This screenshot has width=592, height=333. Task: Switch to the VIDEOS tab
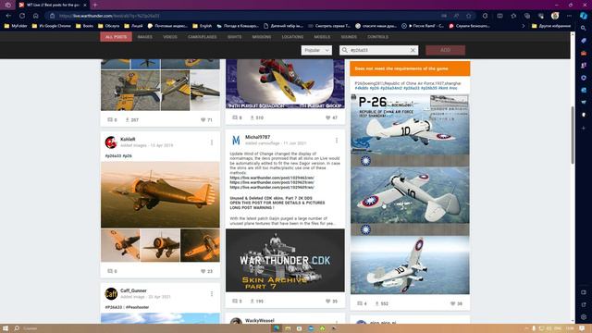[x=170, y=37]
